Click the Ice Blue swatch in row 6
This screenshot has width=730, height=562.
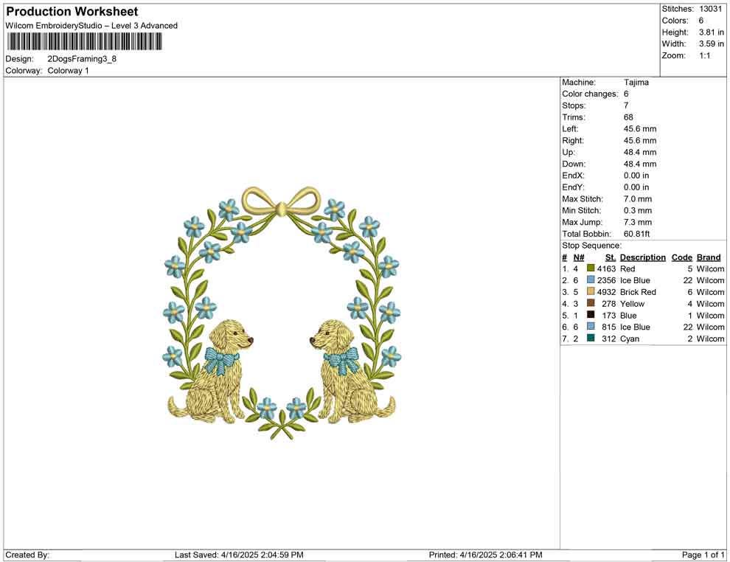tap(591, 327)
